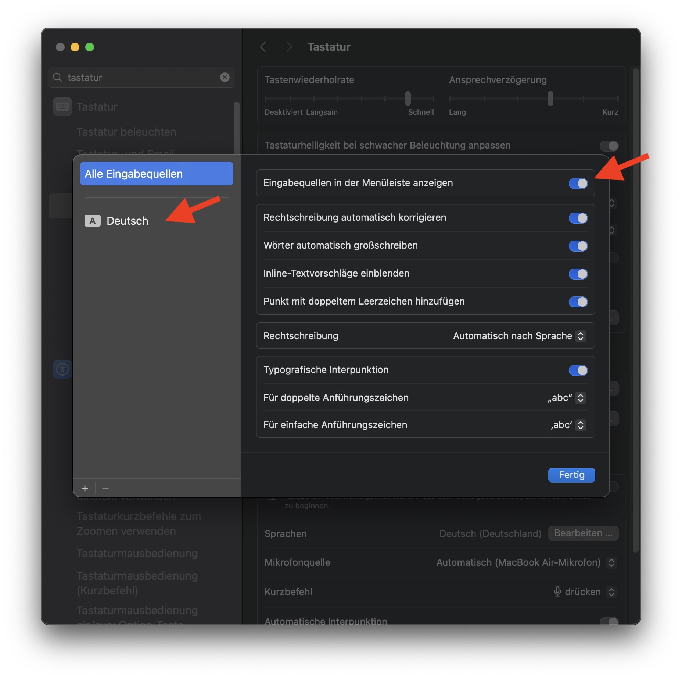Open Tastaturmausbedienung (Kurzbefehl) search result
Image resolution: width=682 pixels, height=679 pixels.
[137, 583]
